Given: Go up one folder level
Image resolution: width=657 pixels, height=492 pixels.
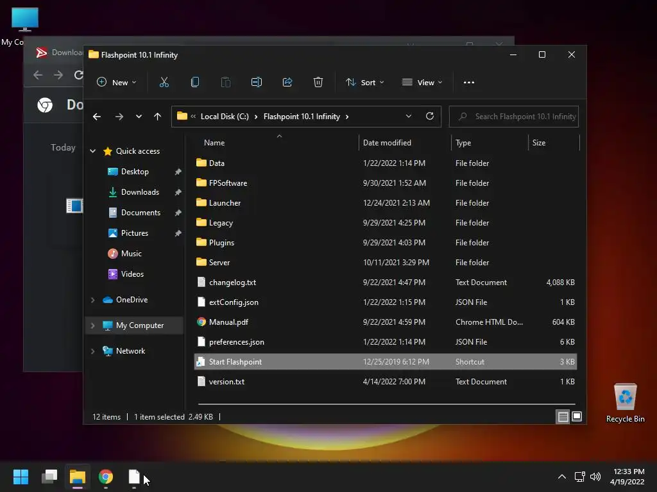Looking at the screenshot, I should 157,117.
